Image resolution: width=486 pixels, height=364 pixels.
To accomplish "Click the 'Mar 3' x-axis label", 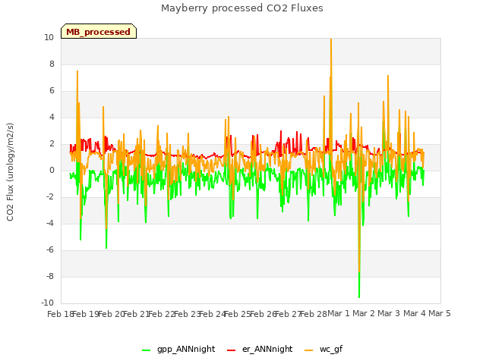I will tap(389, 313).
